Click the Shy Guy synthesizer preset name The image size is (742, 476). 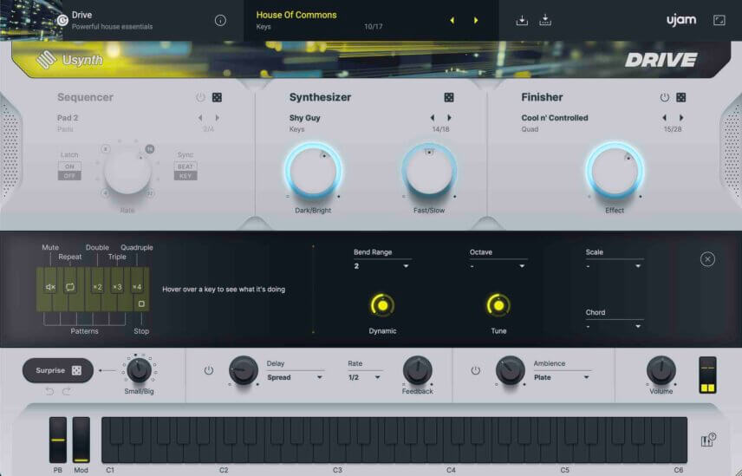[x=305, y=118]
